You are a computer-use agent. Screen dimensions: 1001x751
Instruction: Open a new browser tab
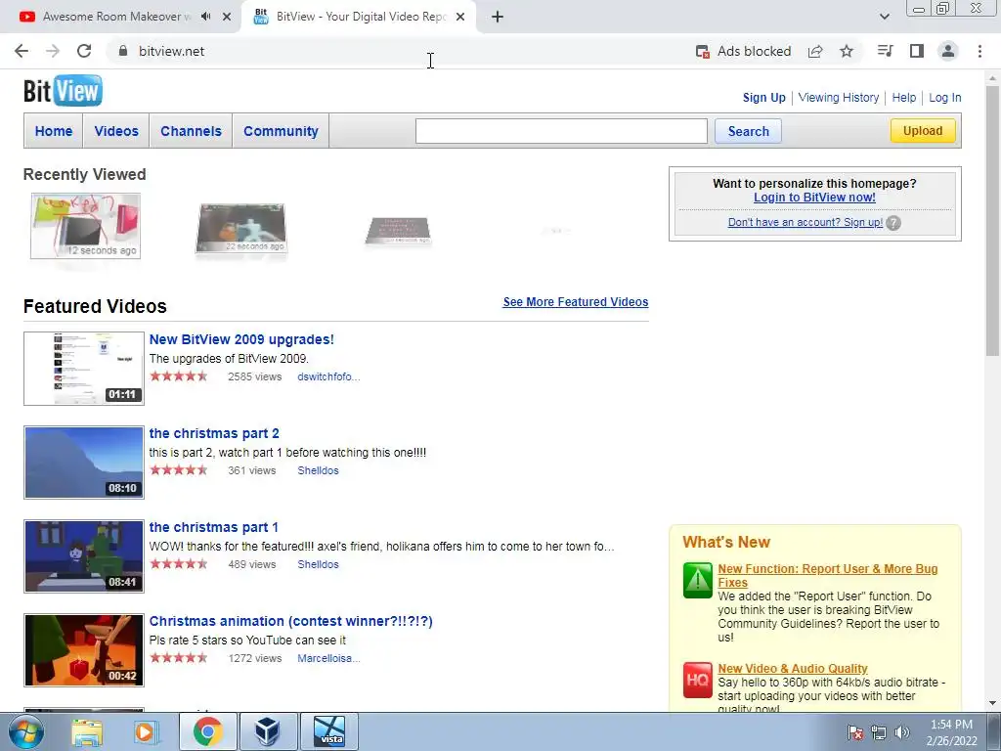point(498,17)
